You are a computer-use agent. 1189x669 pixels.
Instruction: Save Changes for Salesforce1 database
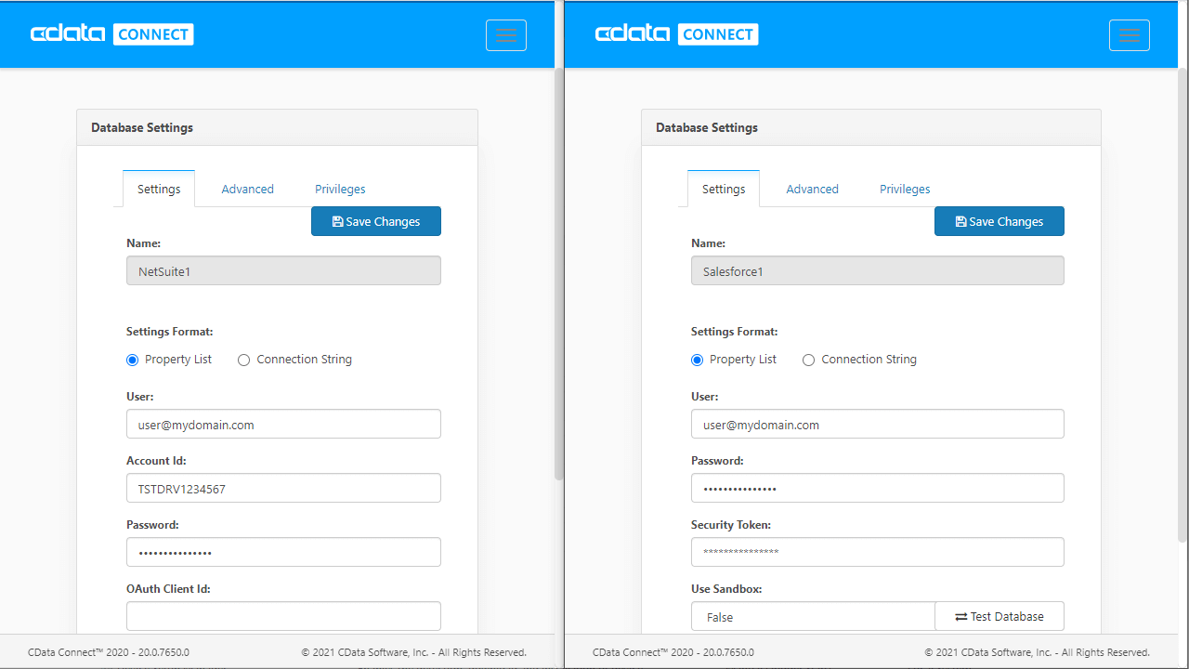[x=1000, y=221]
